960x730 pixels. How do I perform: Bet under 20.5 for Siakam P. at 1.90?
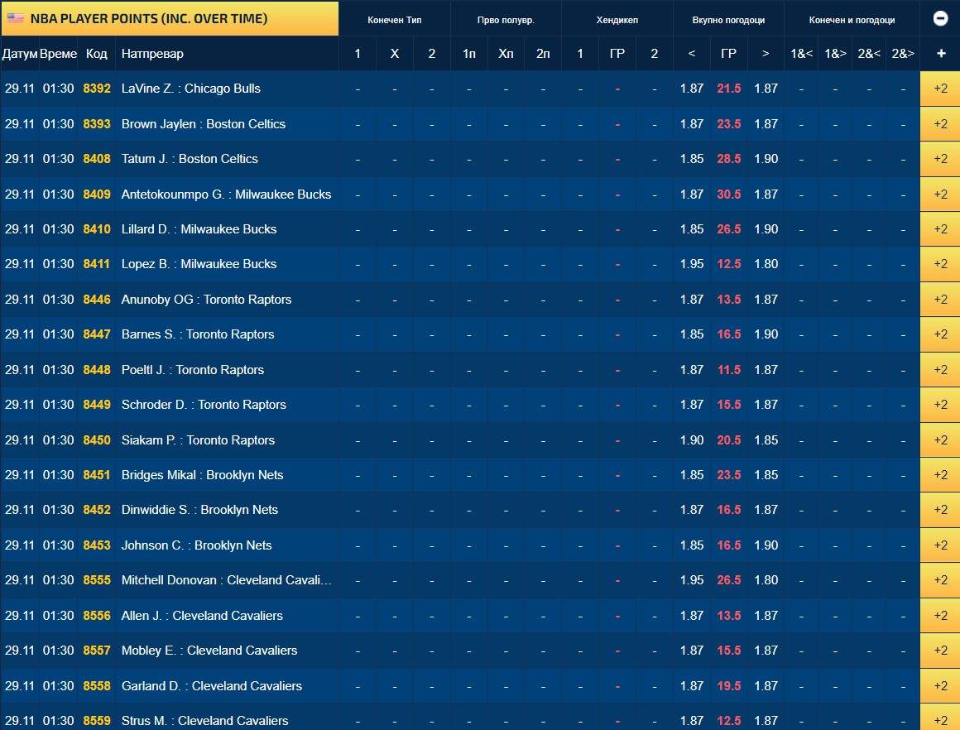(x=692, y=440)
